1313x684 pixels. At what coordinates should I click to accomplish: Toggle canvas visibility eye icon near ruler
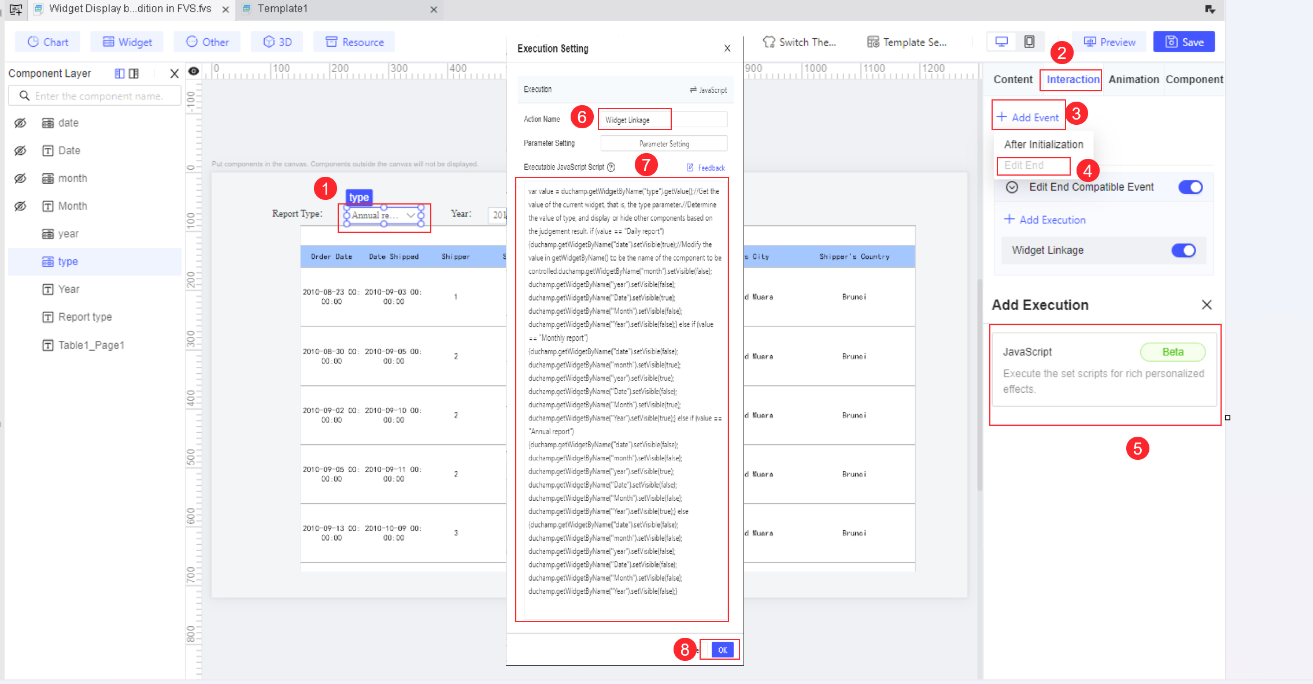coord(194,72)
